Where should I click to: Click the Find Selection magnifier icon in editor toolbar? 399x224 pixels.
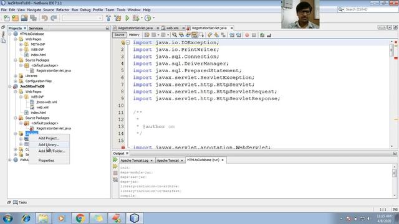(x=175, y=35)
